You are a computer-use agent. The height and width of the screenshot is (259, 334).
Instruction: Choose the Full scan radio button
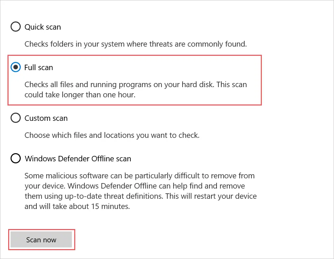16,67
